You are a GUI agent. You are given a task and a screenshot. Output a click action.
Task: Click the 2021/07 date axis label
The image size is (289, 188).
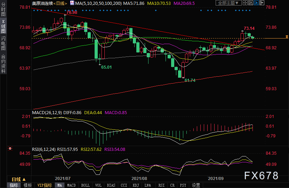click(63, 178)
